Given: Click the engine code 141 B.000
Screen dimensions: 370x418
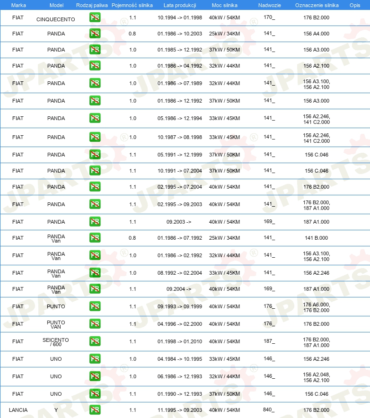Looking at the screenshot, I should (x=316, y=238).
